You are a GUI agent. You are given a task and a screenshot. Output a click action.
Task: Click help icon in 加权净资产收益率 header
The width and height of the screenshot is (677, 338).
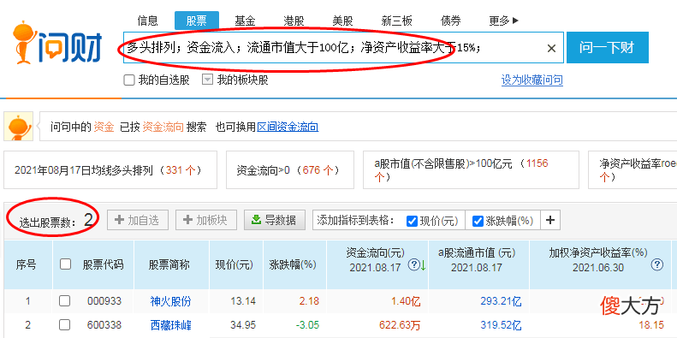click(656, 264)
